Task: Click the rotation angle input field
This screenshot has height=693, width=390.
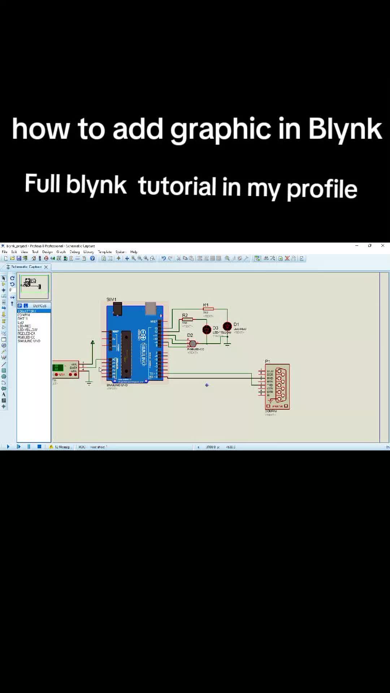Action: pyautogui.click(x=12, y=290)
